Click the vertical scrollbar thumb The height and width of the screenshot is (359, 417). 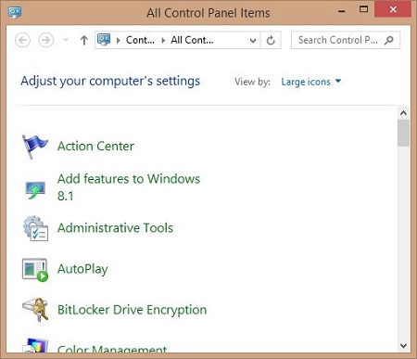(x=403, y=133)
